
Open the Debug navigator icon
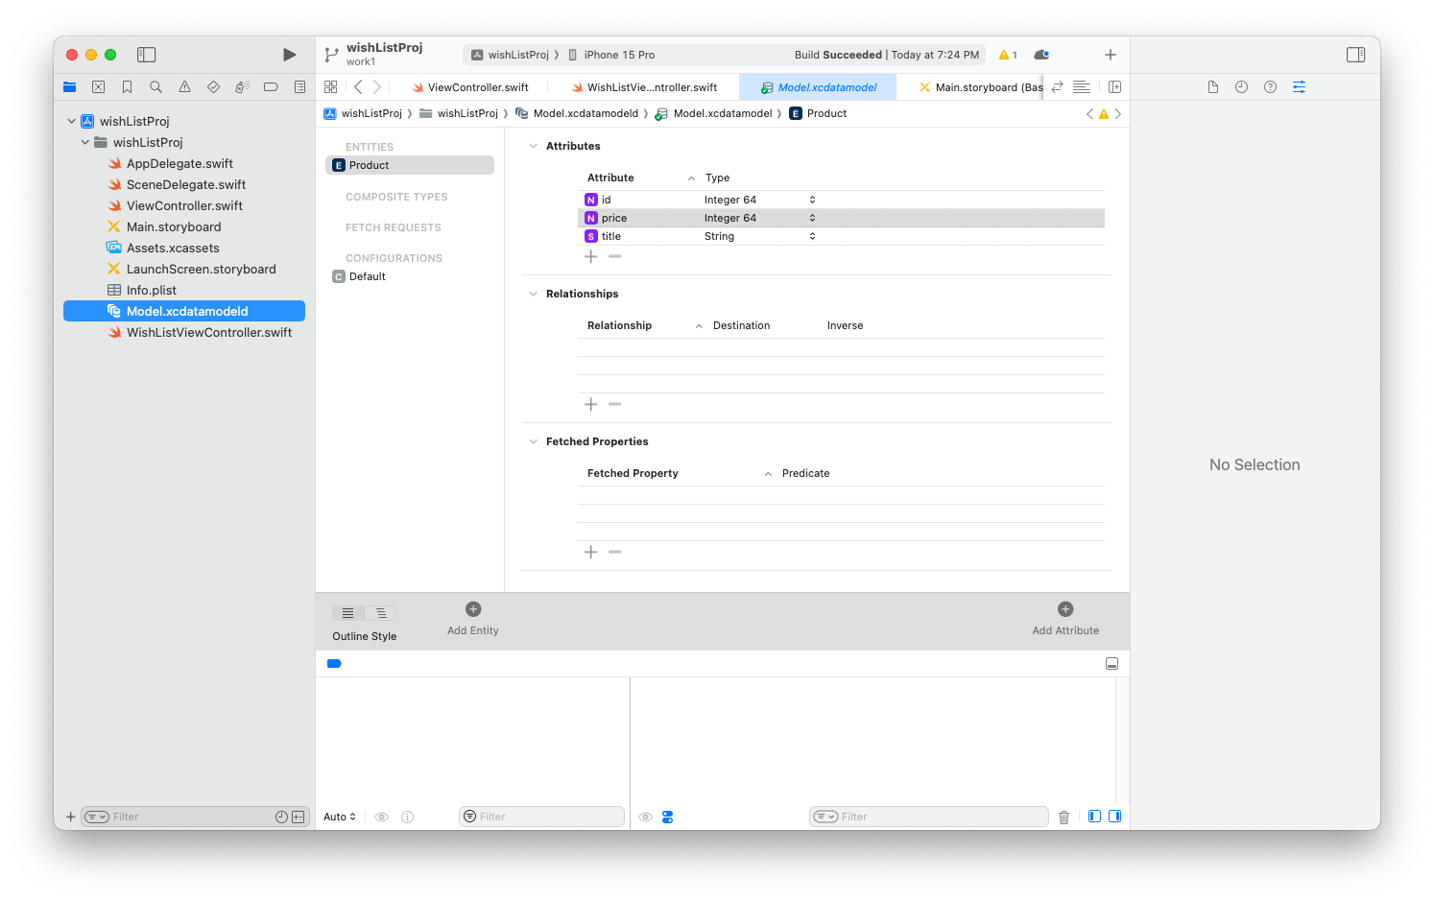click(242, 86)
